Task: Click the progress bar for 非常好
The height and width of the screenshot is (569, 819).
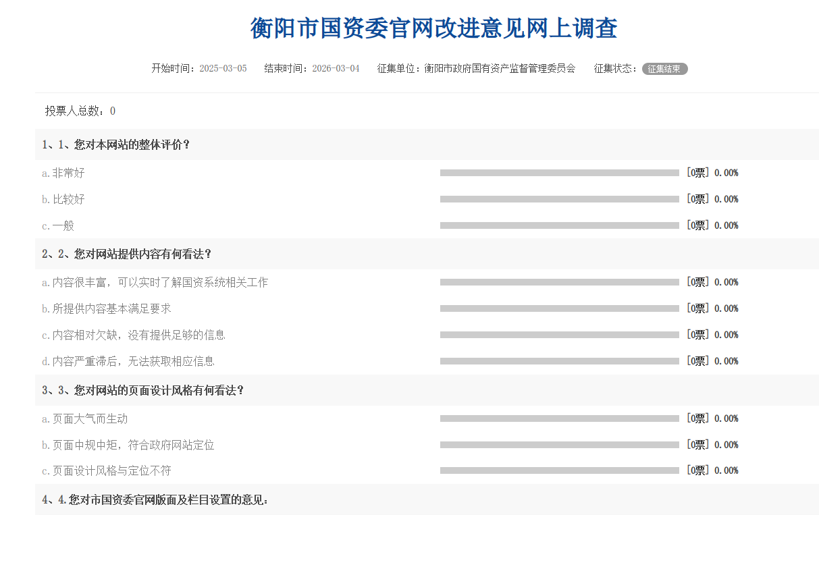Action: [559, 173]
